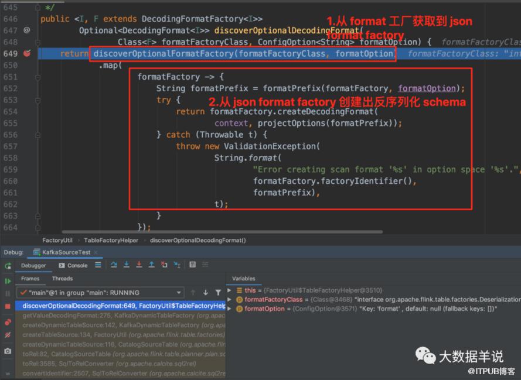Image resolution: width=521 pixels, height=380 pixels.
Task: Force step into with the red arrow
Action: [x=139, y=265]
